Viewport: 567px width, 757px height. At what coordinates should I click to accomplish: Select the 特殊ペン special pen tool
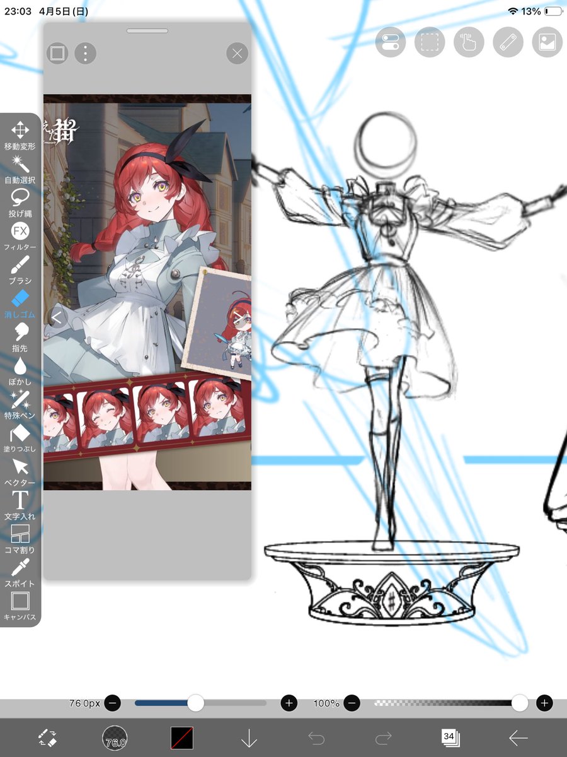(20, 404)
